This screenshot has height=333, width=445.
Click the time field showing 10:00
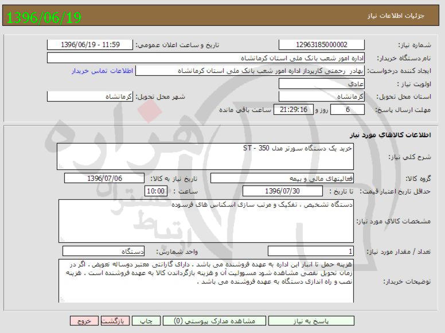(156, 191)
